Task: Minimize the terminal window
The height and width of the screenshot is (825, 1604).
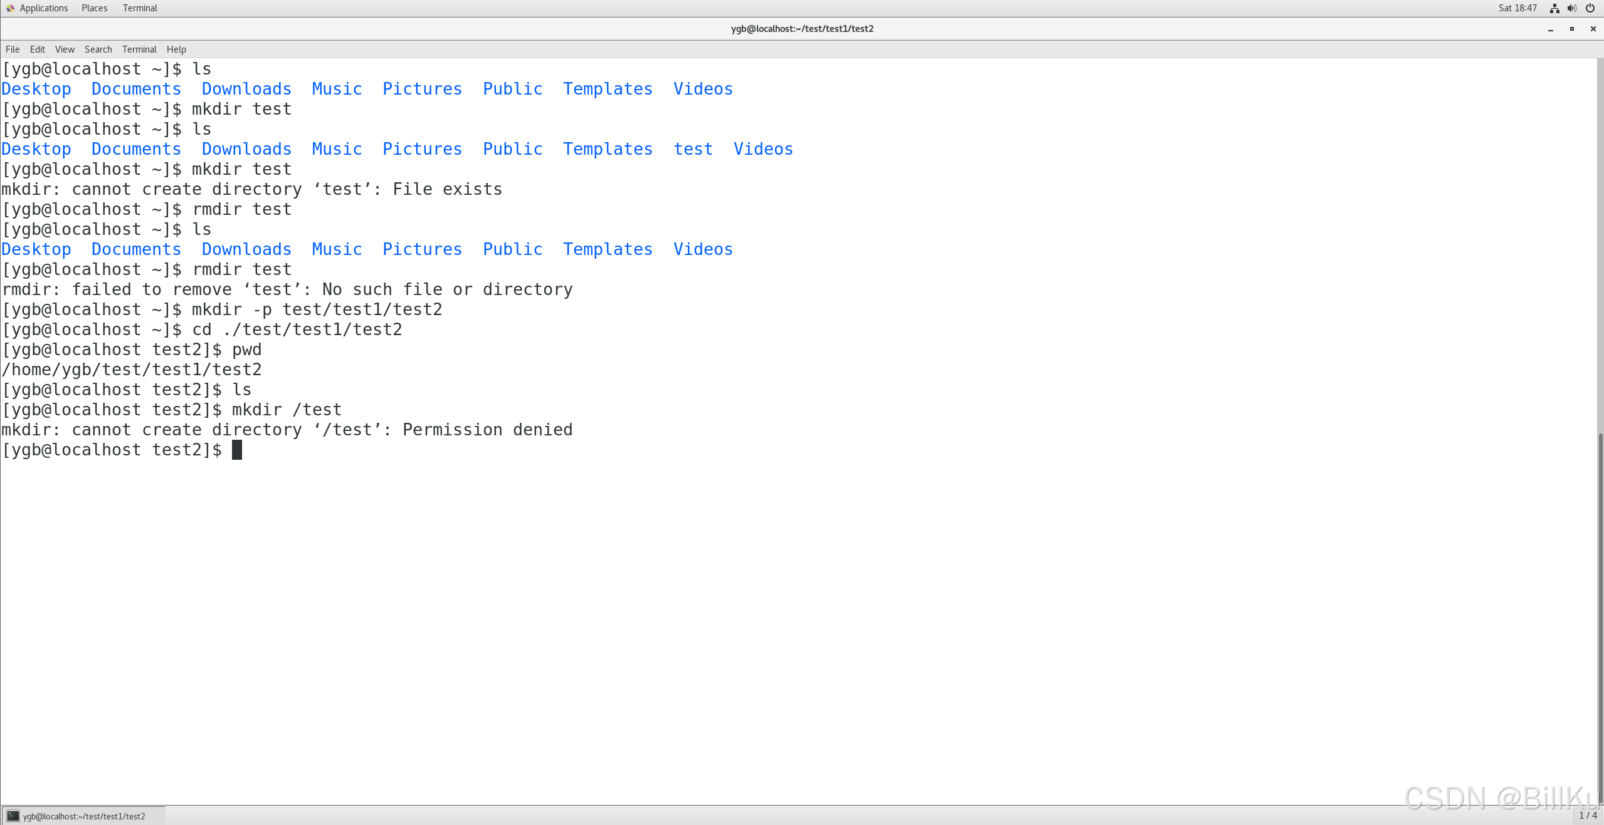Action: click(1551, 29)
